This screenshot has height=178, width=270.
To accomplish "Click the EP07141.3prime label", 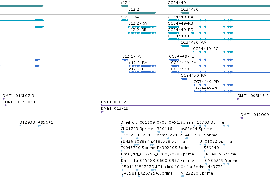I will point(152,135).
